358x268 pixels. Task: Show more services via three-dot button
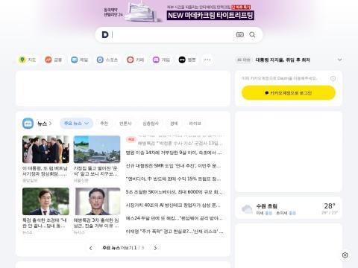(x=207, y=60)
